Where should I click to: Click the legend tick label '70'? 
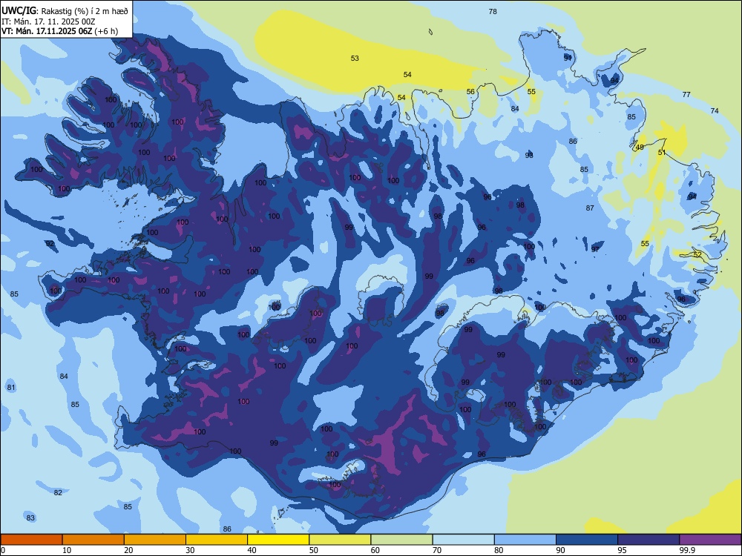point(437,550)
